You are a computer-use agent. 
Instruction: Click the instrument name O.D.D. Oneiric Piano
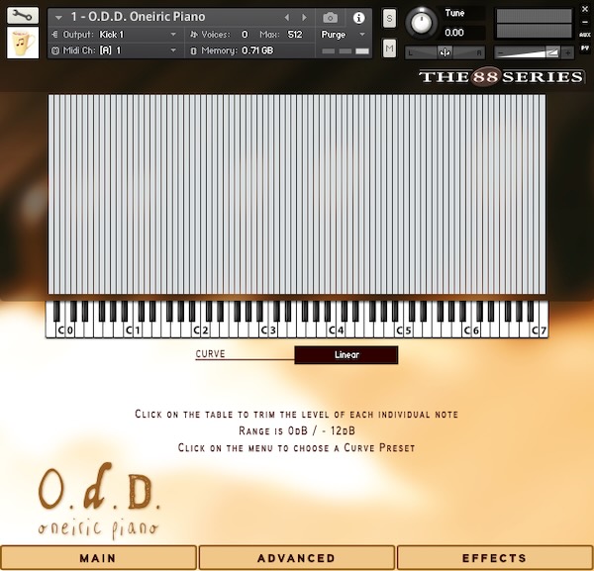(138, 17)
